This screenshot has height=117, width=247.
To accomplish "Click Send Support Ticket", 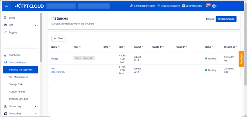I will click(x=143, y=6).
